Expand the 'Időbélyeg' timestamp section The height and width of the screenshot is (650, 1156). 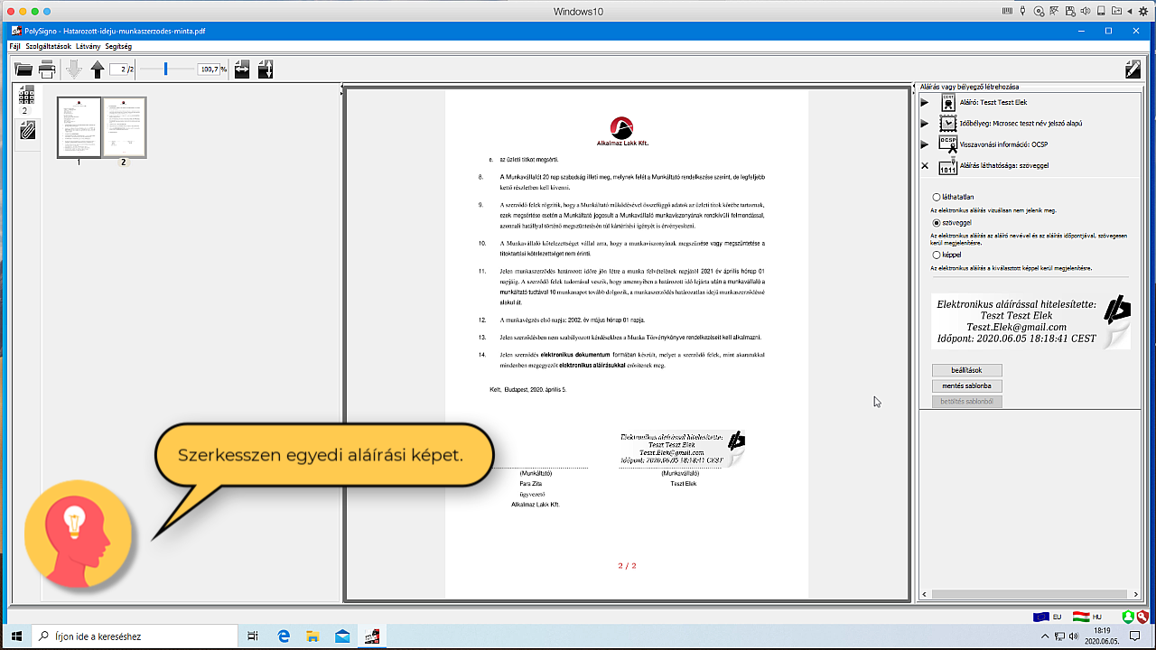pos(924,124)
